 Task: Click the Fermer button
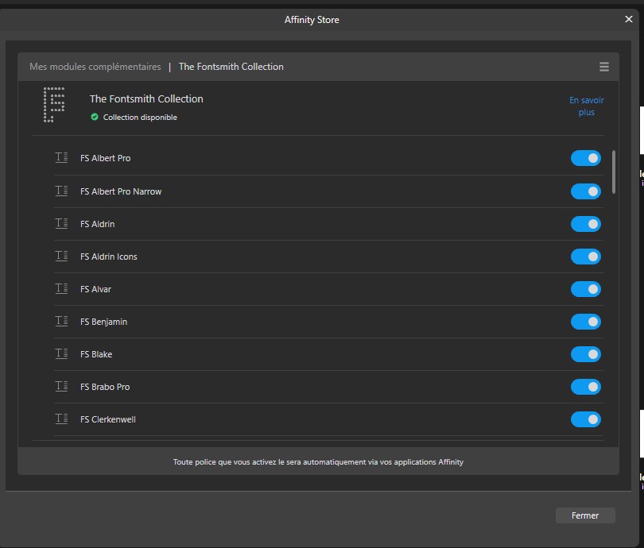coord(585,515)
